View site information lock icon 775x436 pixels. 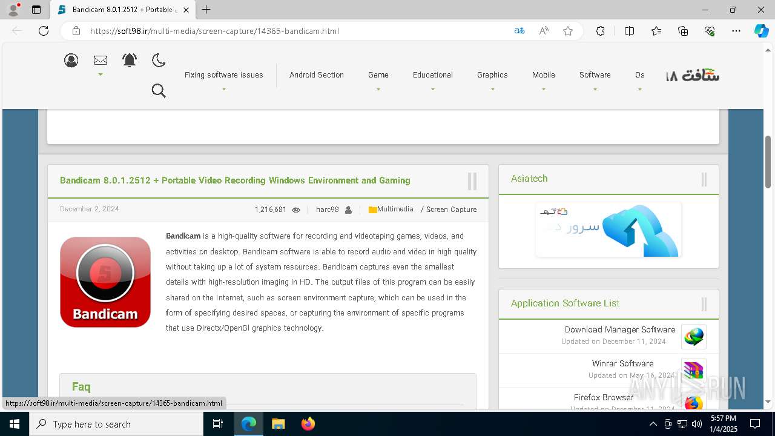coord(76,31)
